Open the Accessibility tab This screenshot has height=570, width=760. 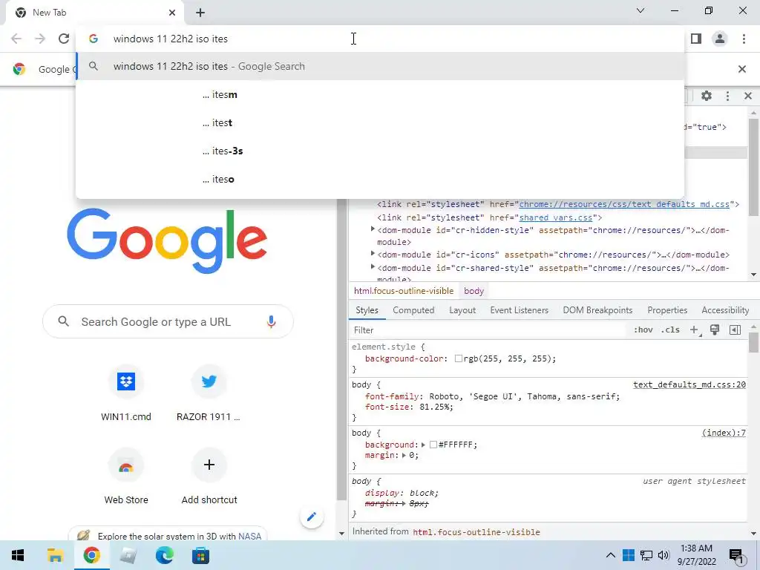(725, 310)
